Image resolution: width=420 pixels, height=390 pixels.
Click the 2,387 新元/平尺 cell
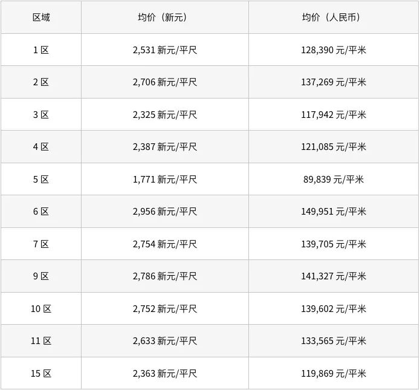coord(165,147)
